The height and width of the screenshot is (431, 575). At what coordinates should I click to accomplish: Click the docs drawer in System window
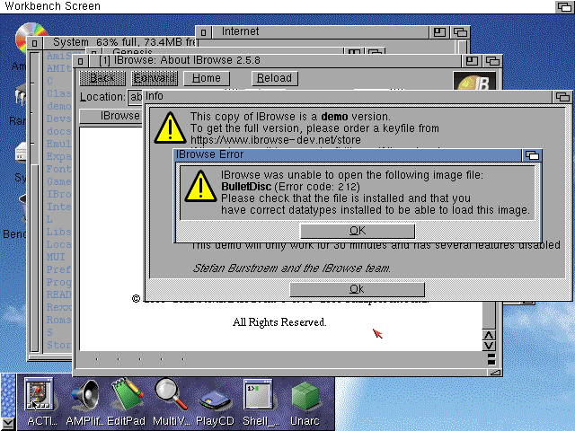click(58, 131)
